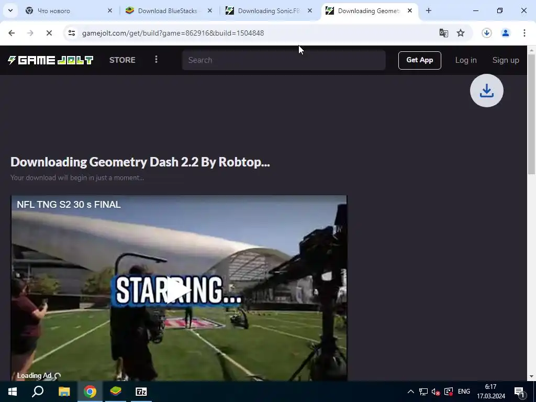536x402 pixels.
Task: Switch to Download BlueStacks tab
Action: click(167, 11)
